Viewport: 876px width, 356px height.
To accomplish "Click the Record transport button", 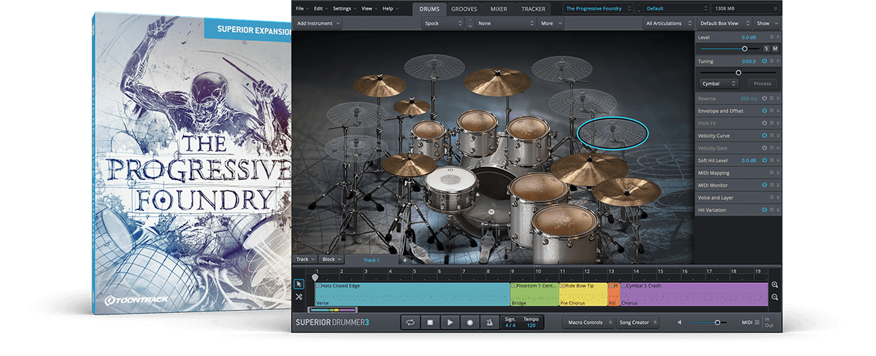I will pyautogui.click(x=469, y=322).
